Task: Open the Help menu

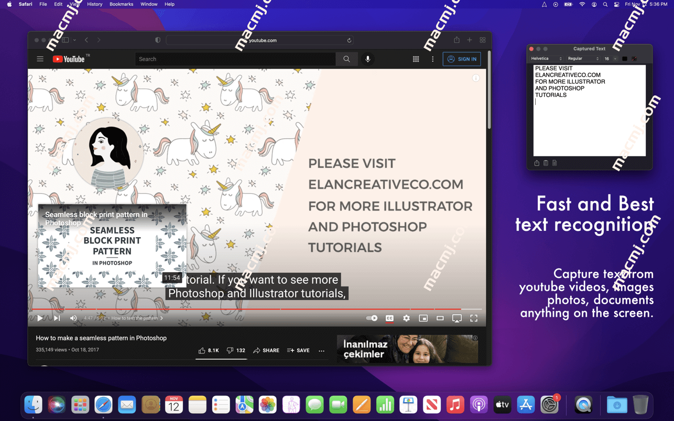Action: point(169,4)
